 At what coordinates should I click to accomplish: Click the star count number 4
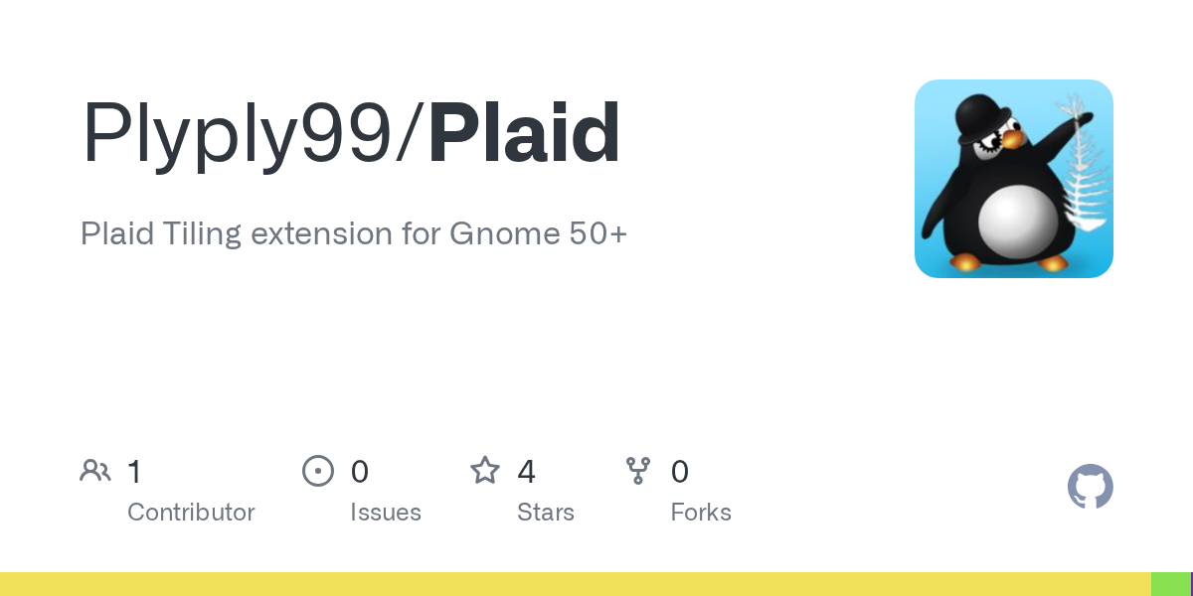click(527, 471)
